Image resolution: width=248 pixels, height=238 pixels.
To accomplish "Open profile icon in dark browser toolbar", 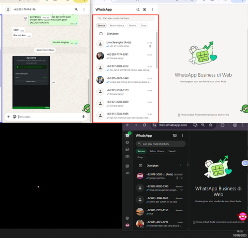I will coord(235,125).
